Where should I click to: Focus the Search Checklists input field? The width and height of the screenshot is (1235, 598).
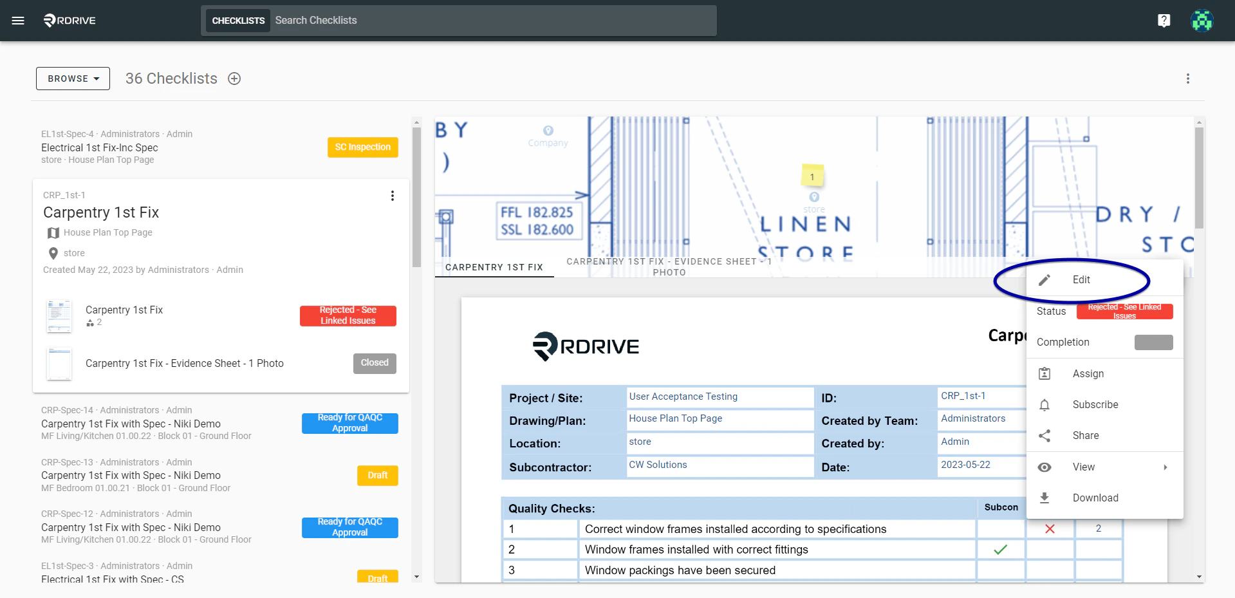tap(494, 21)
